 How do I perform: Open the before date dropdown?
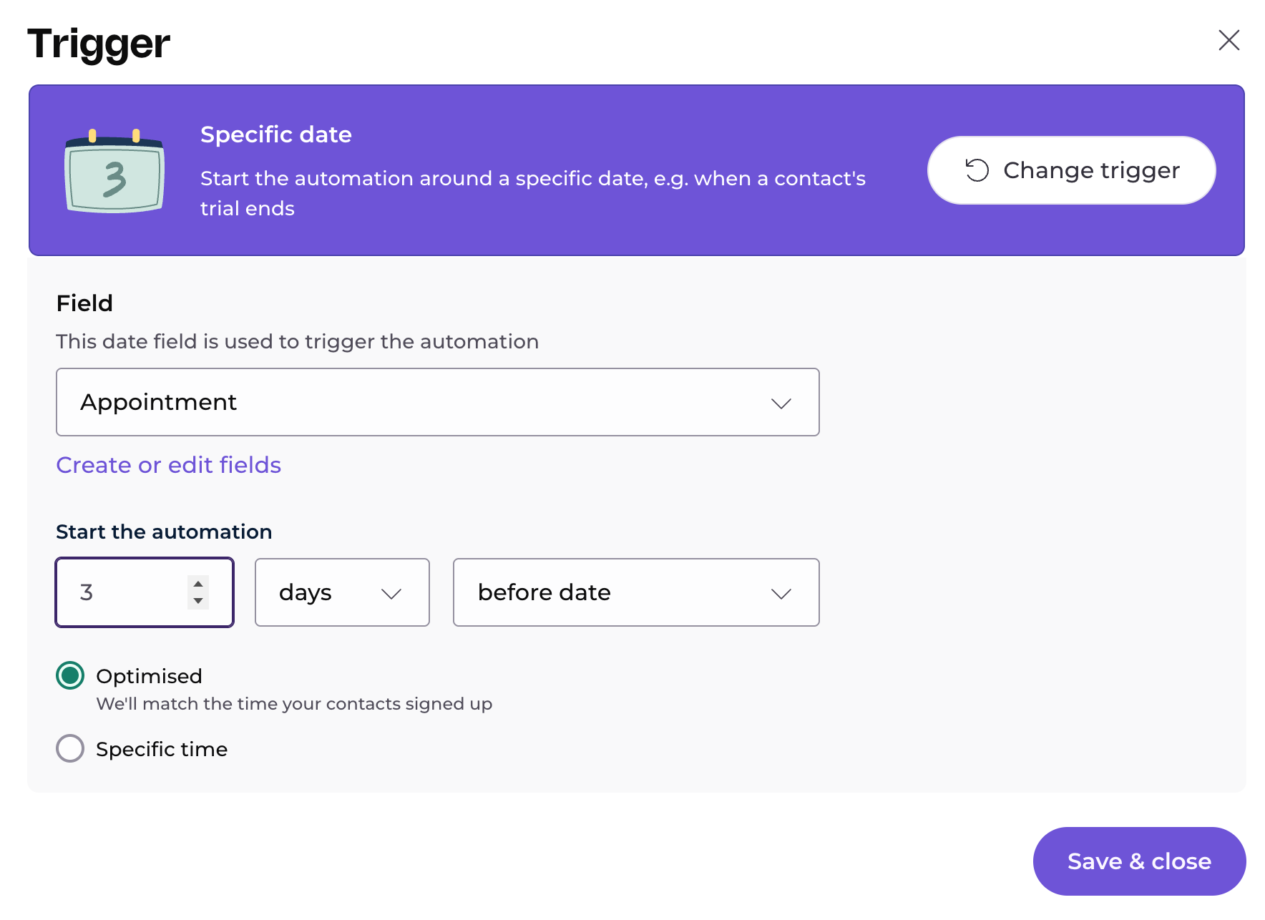pos(635,592)
